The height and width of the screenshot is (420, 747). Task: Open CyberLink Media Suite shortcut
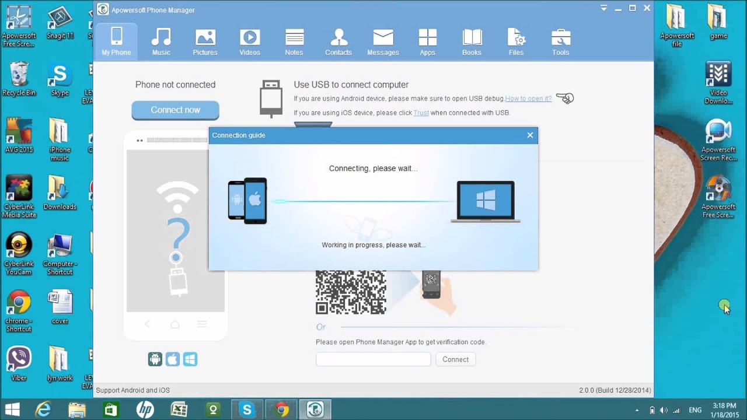19,197
